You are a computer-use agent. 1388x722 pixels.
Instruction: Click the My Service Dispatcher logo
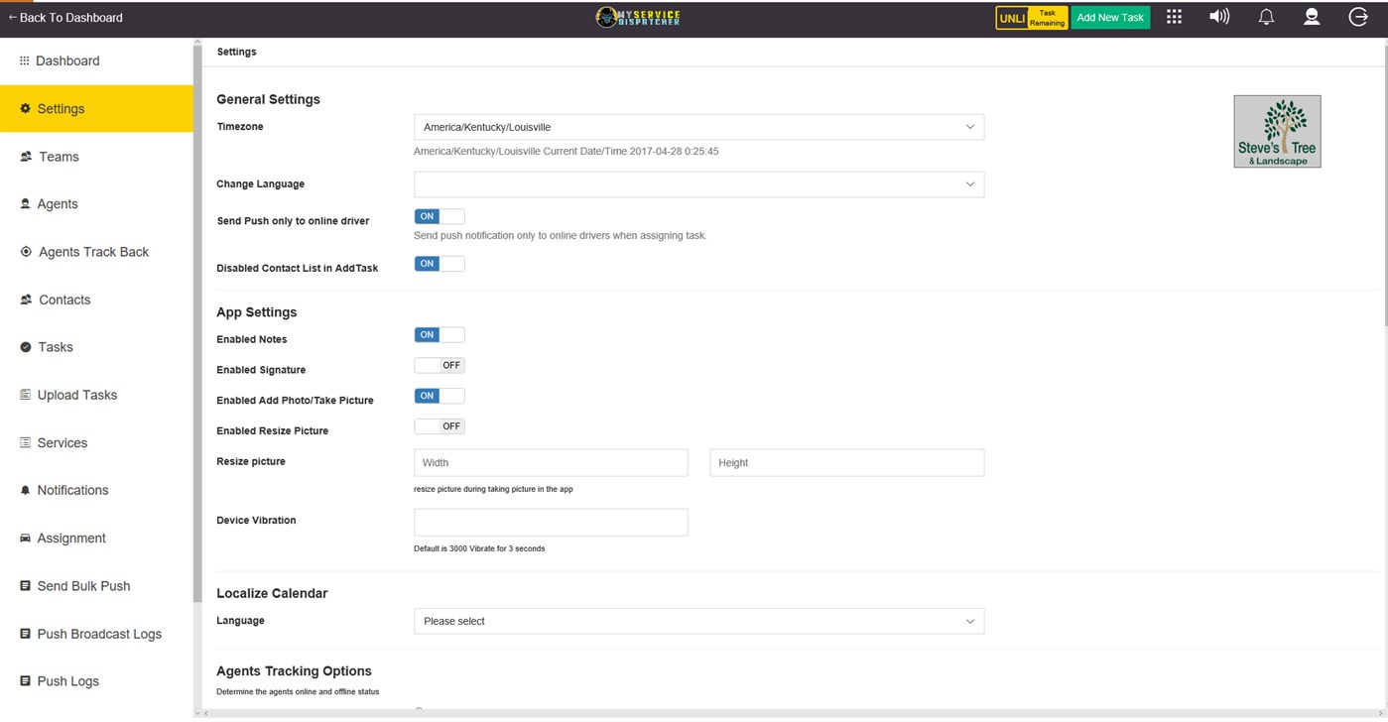(638, 17)
